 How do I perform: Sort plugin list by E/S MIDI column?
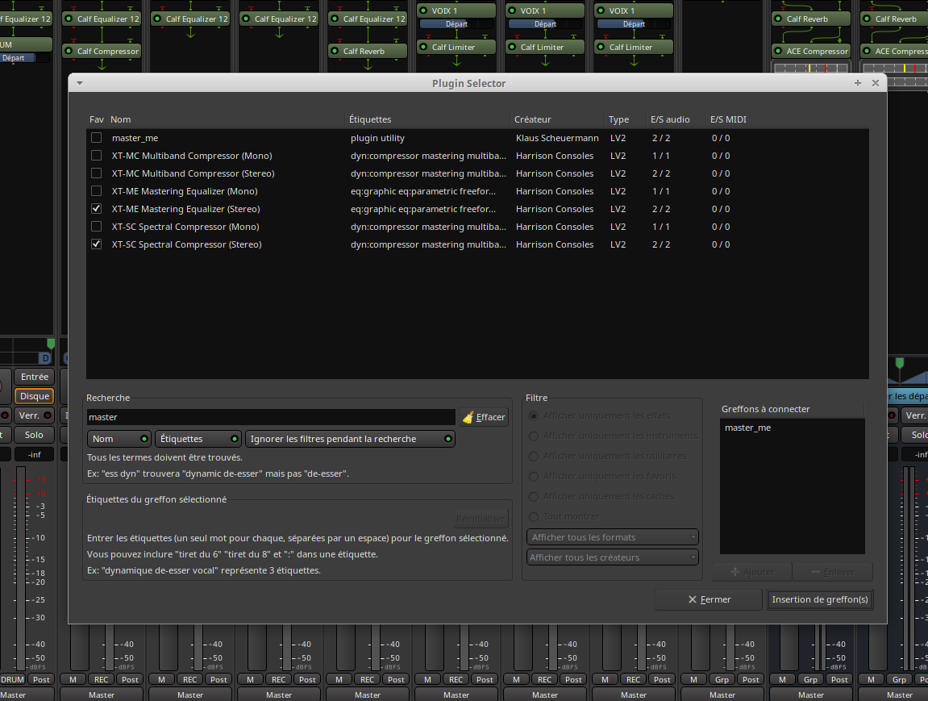[728, 119]
